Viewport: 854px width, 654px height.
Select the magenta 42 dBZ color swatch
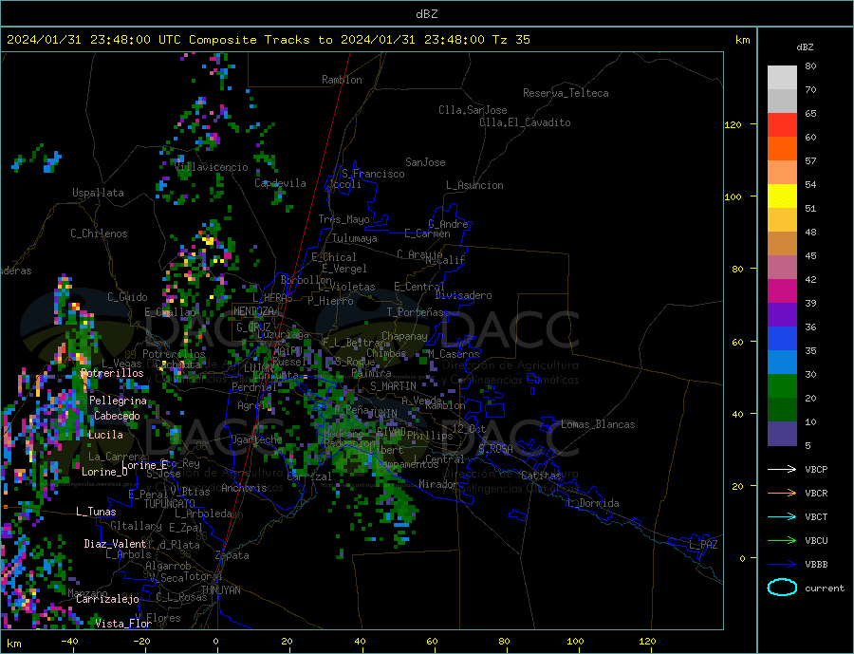782,291
